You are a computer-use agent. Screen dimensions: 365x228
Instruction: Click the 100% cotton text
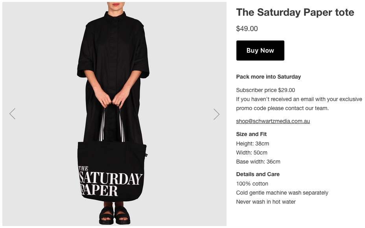point(252,184)
